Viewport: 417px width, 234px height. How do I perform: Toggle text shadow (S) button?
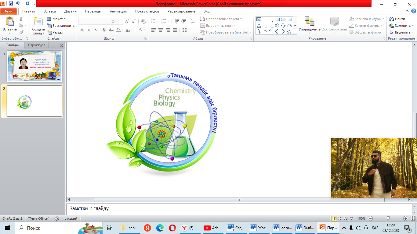(x=104, y=30)
